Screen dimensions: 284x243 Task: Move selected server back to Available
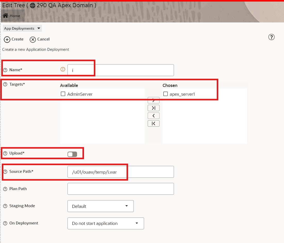point(153,116)
